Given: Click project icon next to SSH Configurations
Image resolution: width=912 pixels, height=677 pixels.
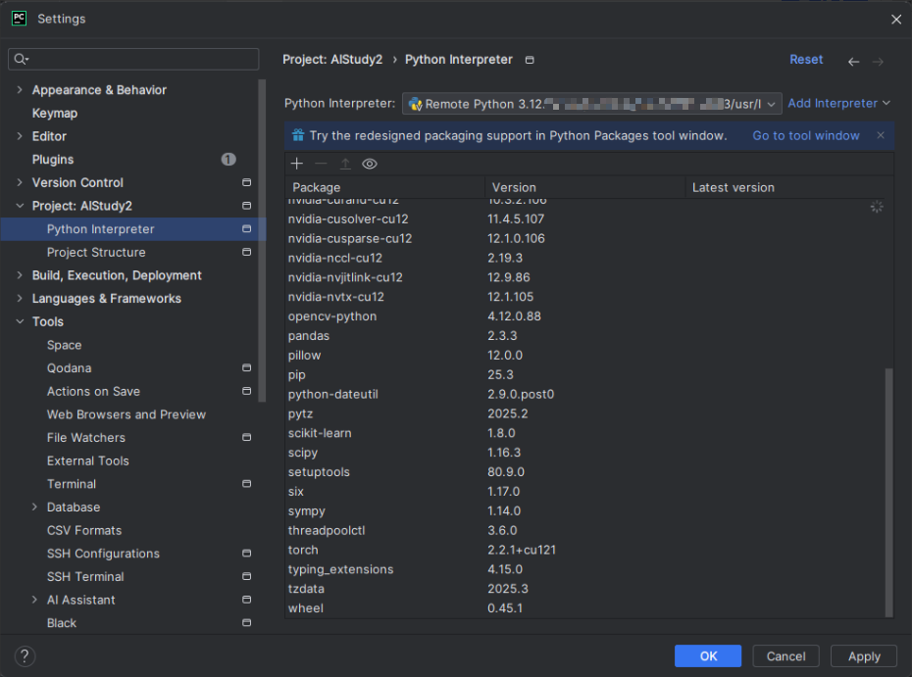Looking at the screenshot, I should (x=246, y=554).
